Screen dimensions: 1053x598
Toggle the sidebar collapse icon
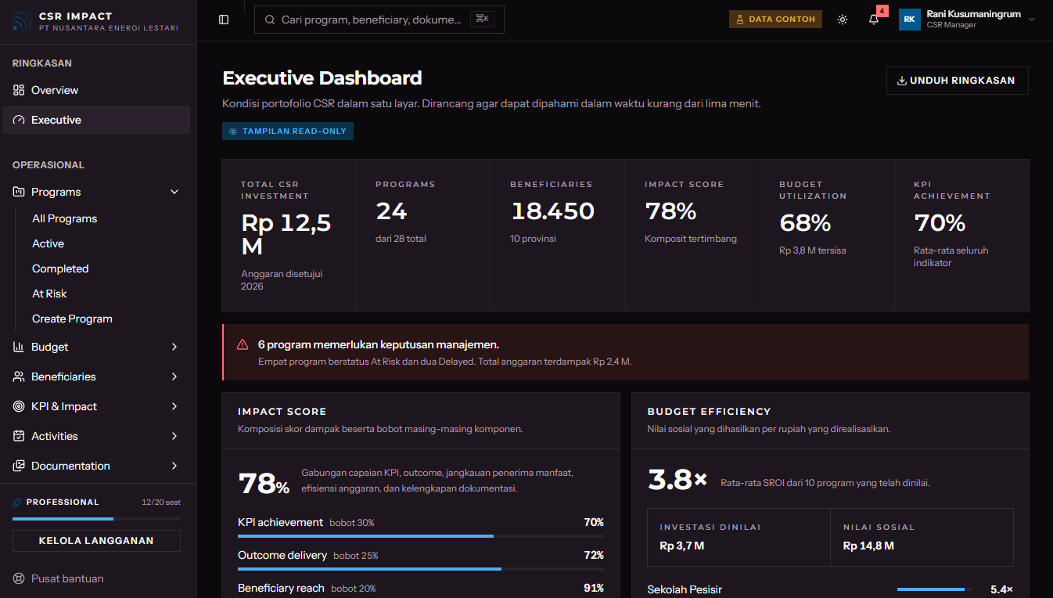point(224,20)
